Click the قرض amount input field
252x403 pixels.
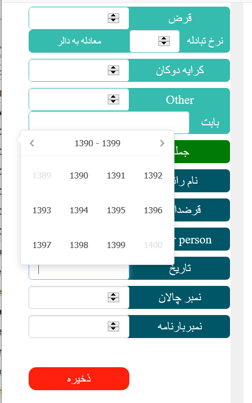(x=79, y=18)
